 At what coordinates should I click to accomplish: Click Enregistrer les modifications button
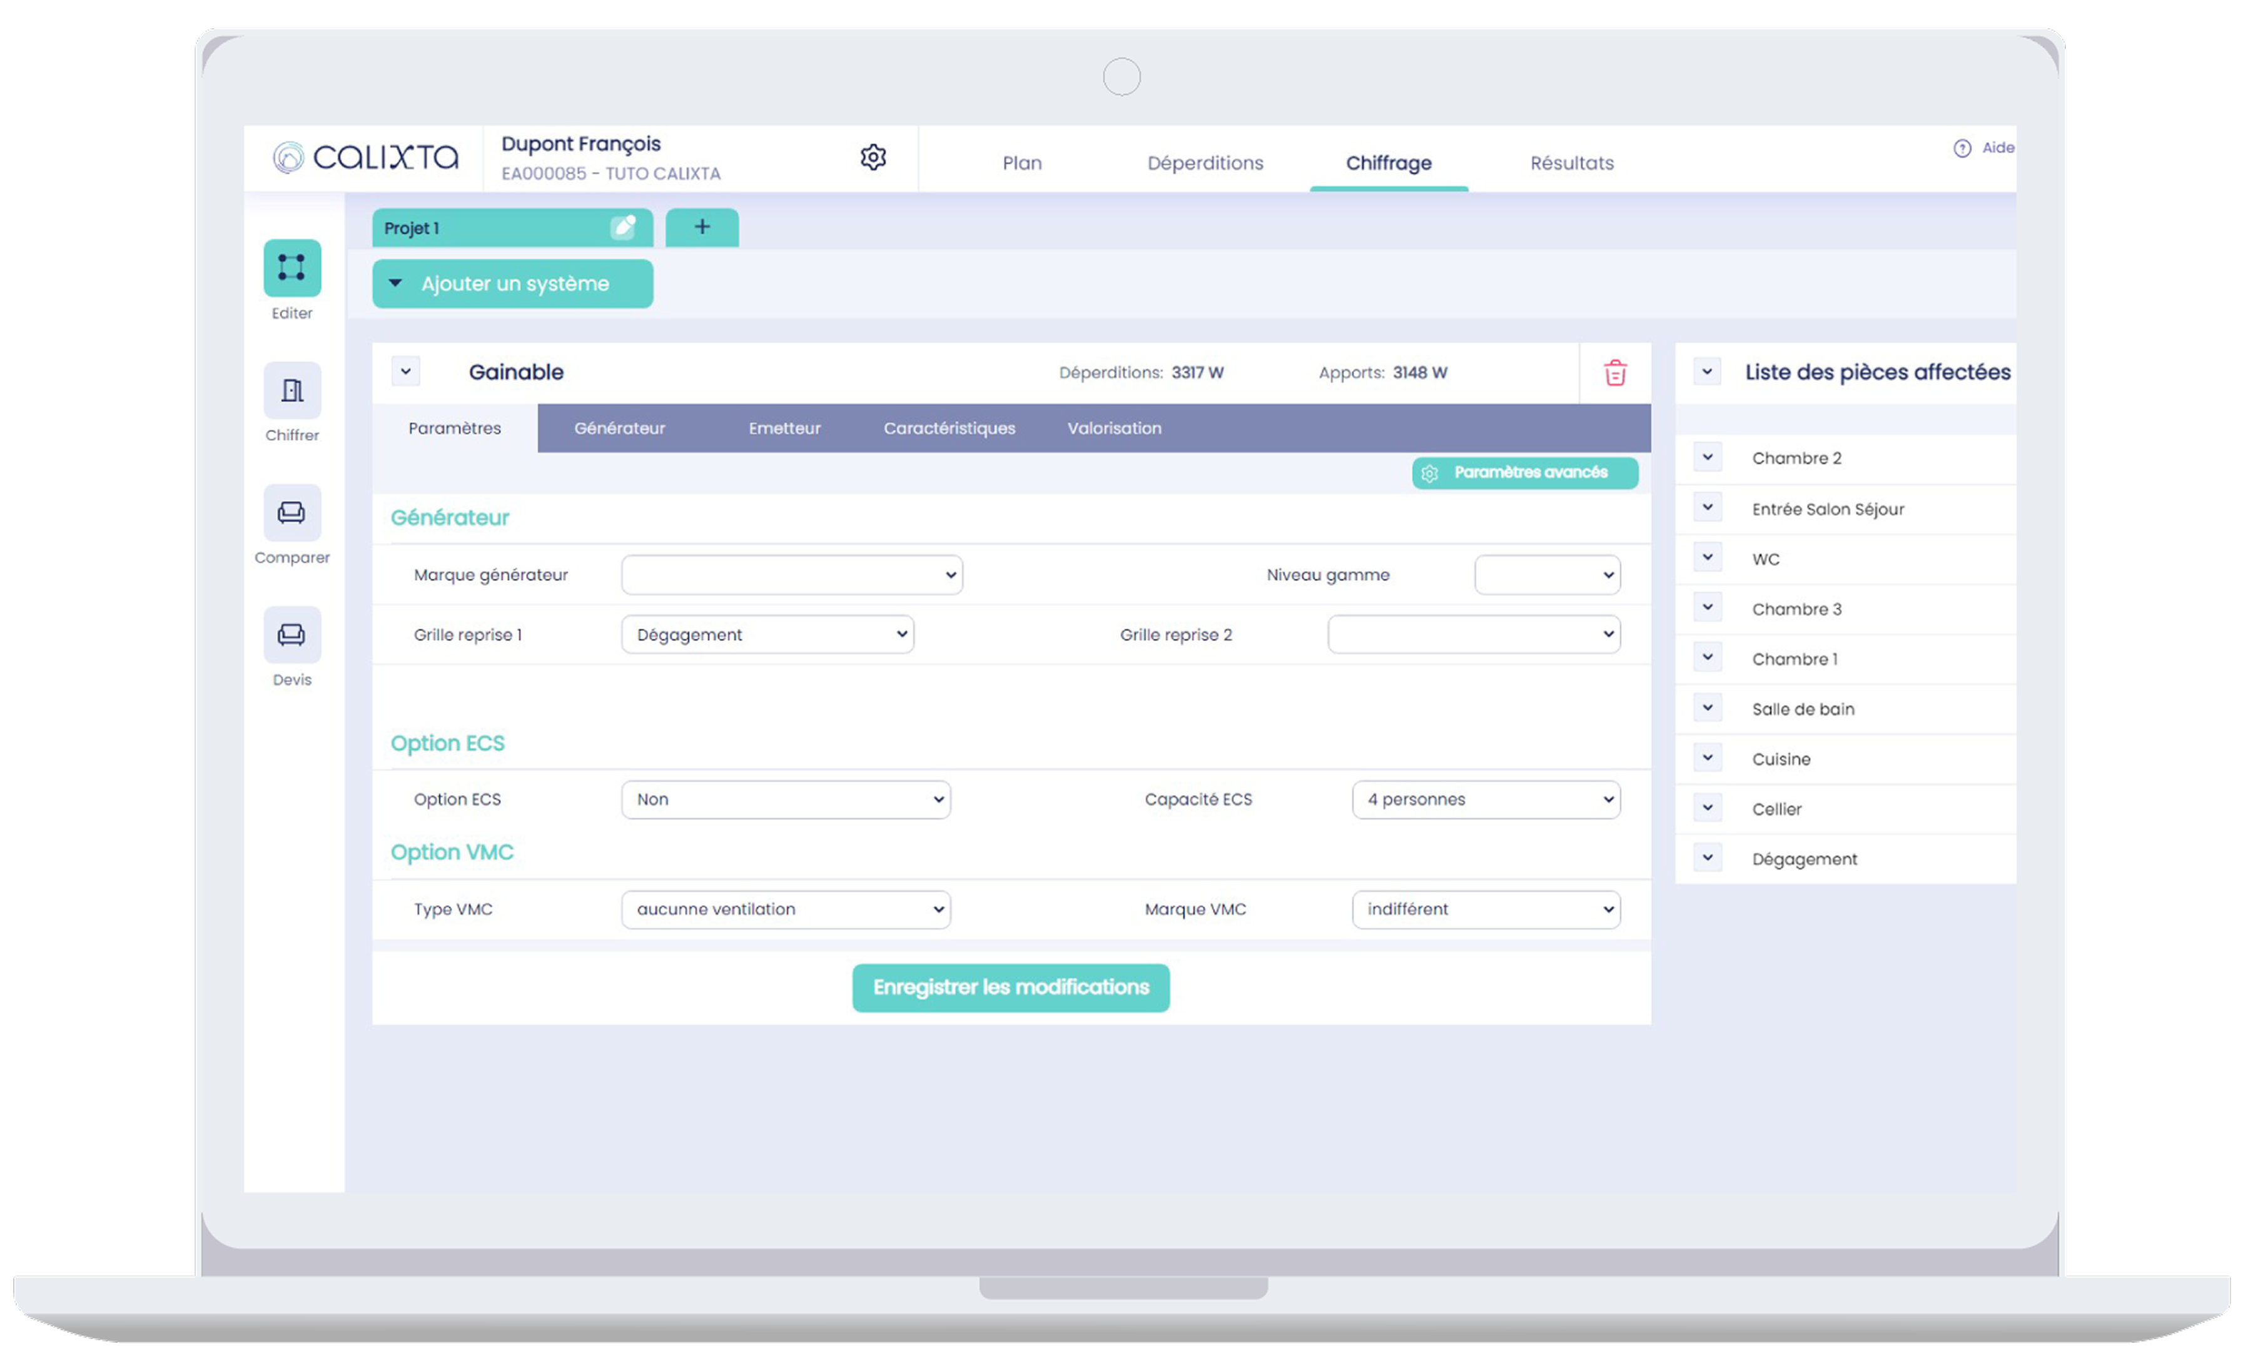tap(1010, 988)
